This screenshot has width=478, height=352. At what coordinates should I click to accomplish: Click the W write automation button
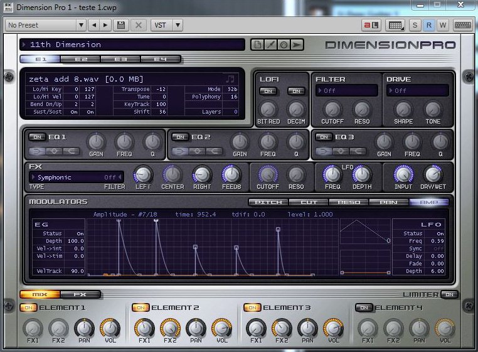tap(443, 25)
